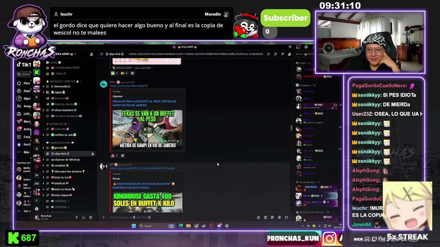Open the M server icon
Image resolution: width=440 pixels, height=247 pixels.
37,175
